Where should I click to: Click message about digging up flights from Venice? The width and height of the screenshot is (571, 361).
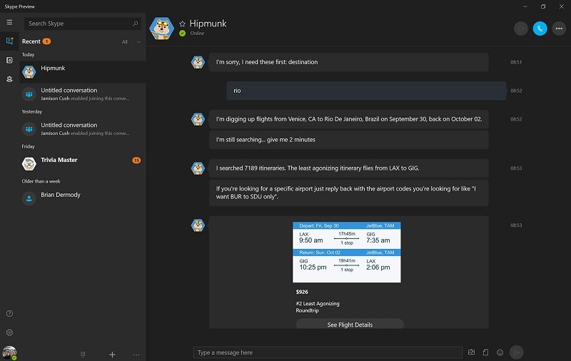[x=348, y=119]
